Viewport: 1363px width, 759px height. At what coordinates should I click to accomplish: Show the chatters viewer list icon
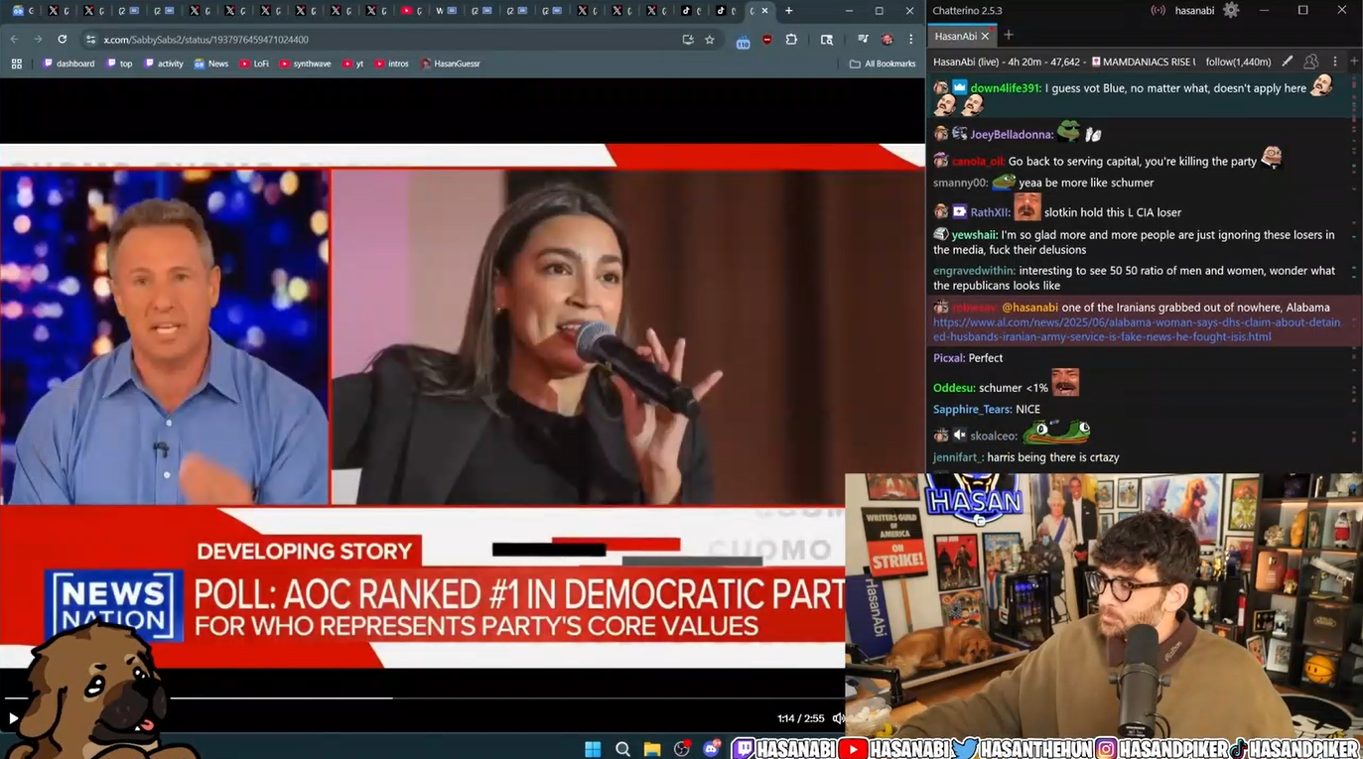coord(1311,62)
